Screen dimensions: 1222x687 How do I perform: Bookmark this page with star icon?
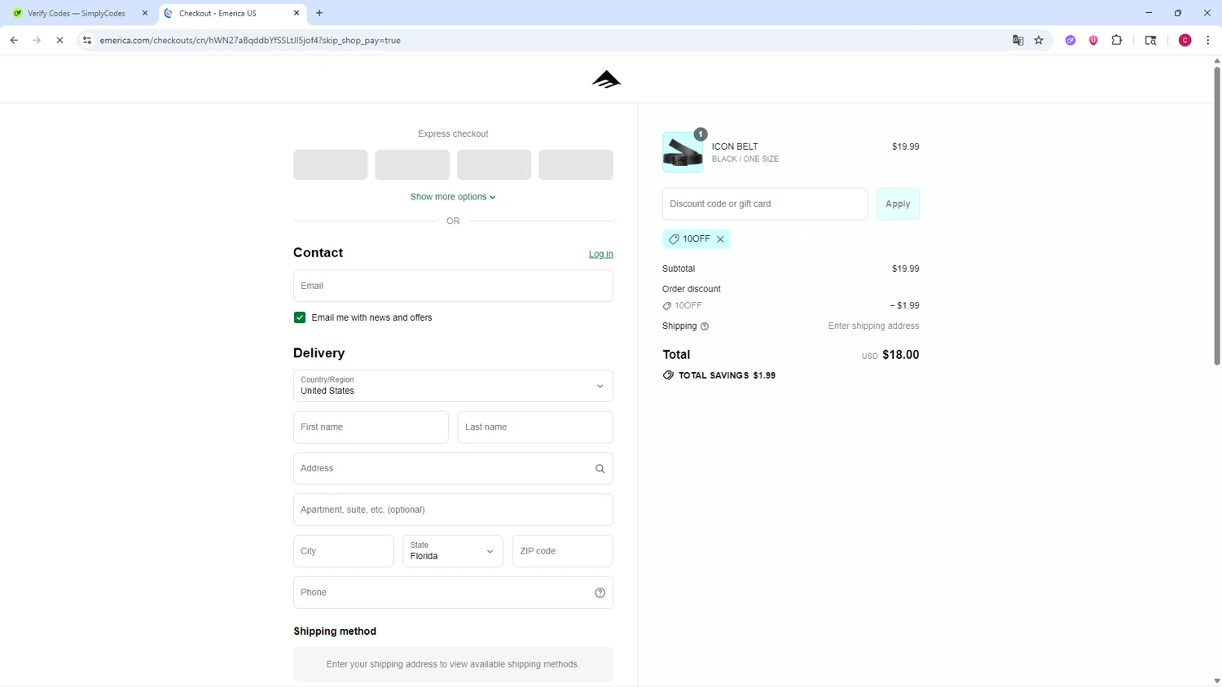1039,40
